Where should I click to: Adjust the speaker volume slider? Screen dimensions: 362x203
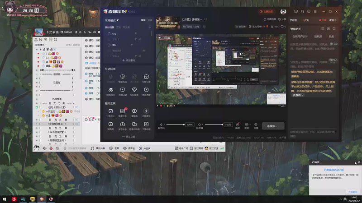click(x=214, y=125)
